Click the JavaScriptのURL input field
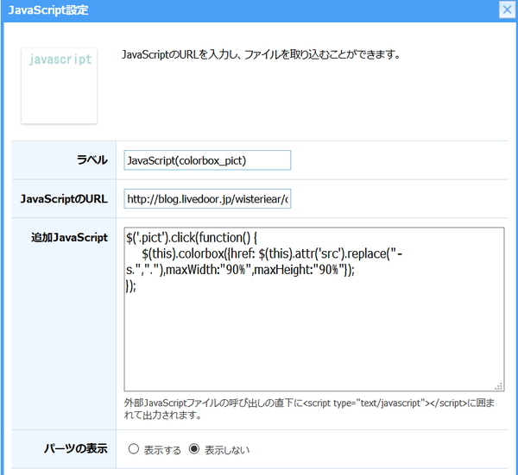This screenshot has width=518, height=475. click(207, 199)
